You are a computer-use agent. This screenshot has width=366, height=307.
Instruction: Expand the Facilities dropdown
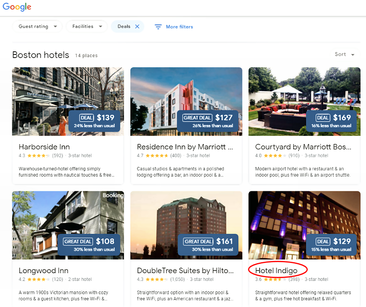[86, 27]
